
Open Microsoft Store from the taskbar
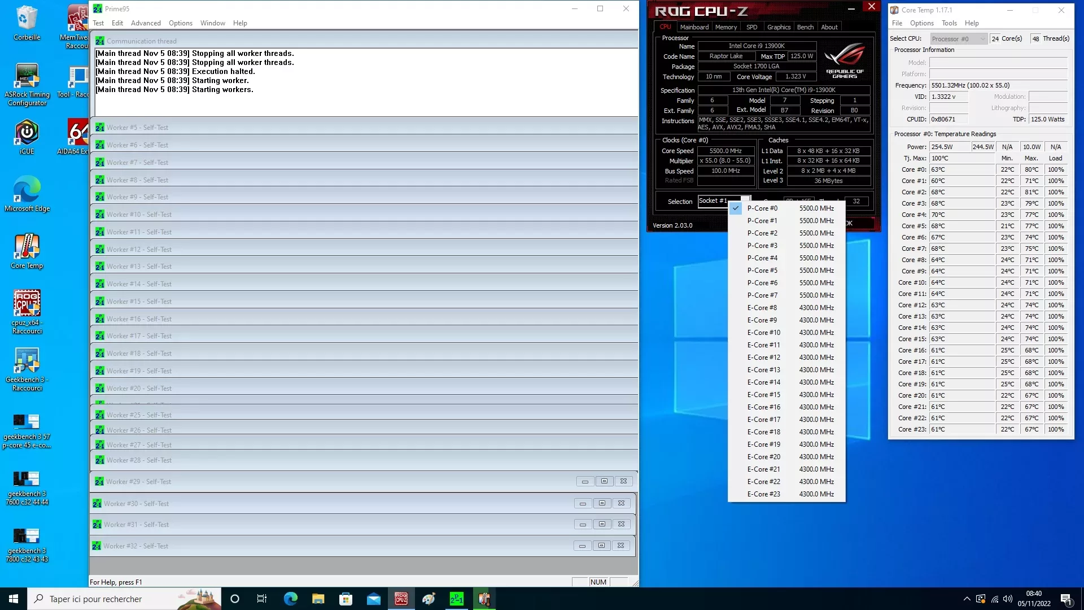click(346, 599)
